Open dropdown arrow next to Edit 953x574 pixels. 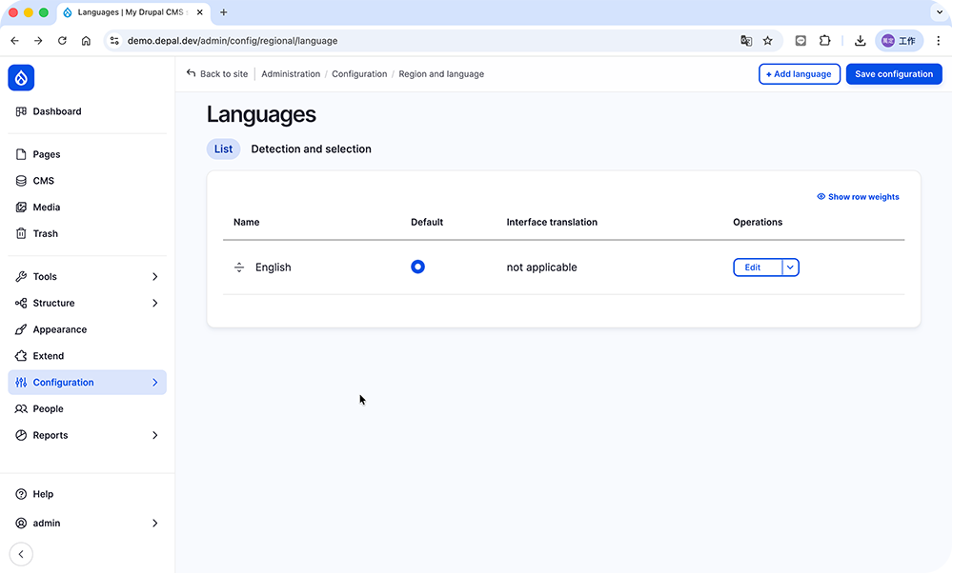[790, 267]
